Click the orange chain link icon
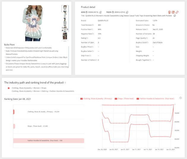This screenshot has height=159, width=187. tap(177, 12)
